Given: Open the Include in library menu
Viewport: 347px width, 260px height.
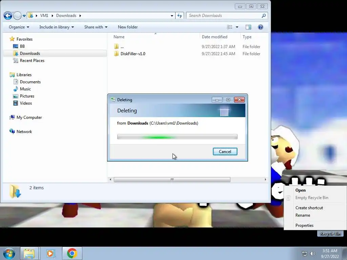Looking at the screenshot, I should (x=57, y=27).
